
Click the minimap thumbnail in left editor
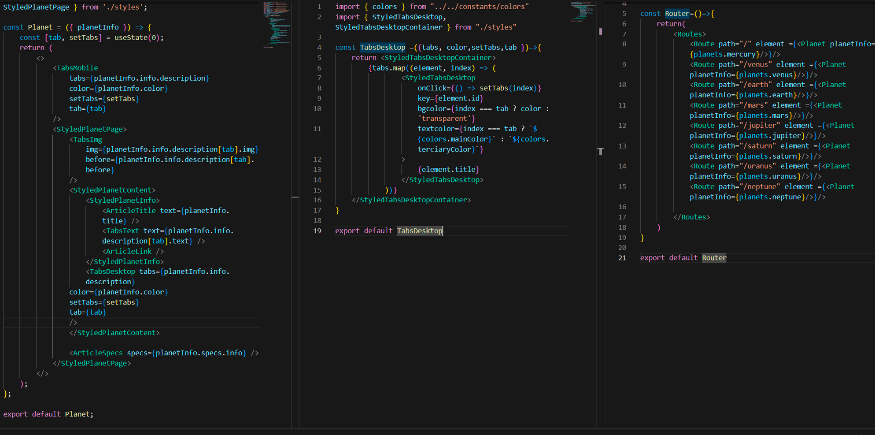pos(277,24)
